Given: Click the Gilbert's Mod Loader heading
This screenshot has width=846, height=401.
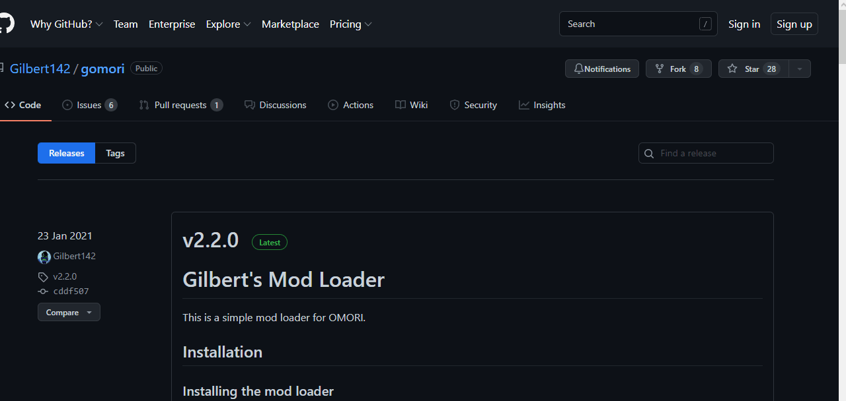Looking at the screenshot, I should tap(284, 280).
